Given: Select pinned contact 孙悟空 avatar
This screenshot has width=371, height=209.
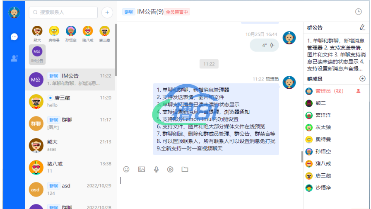Looking at the screenshot, I should 71,33.
